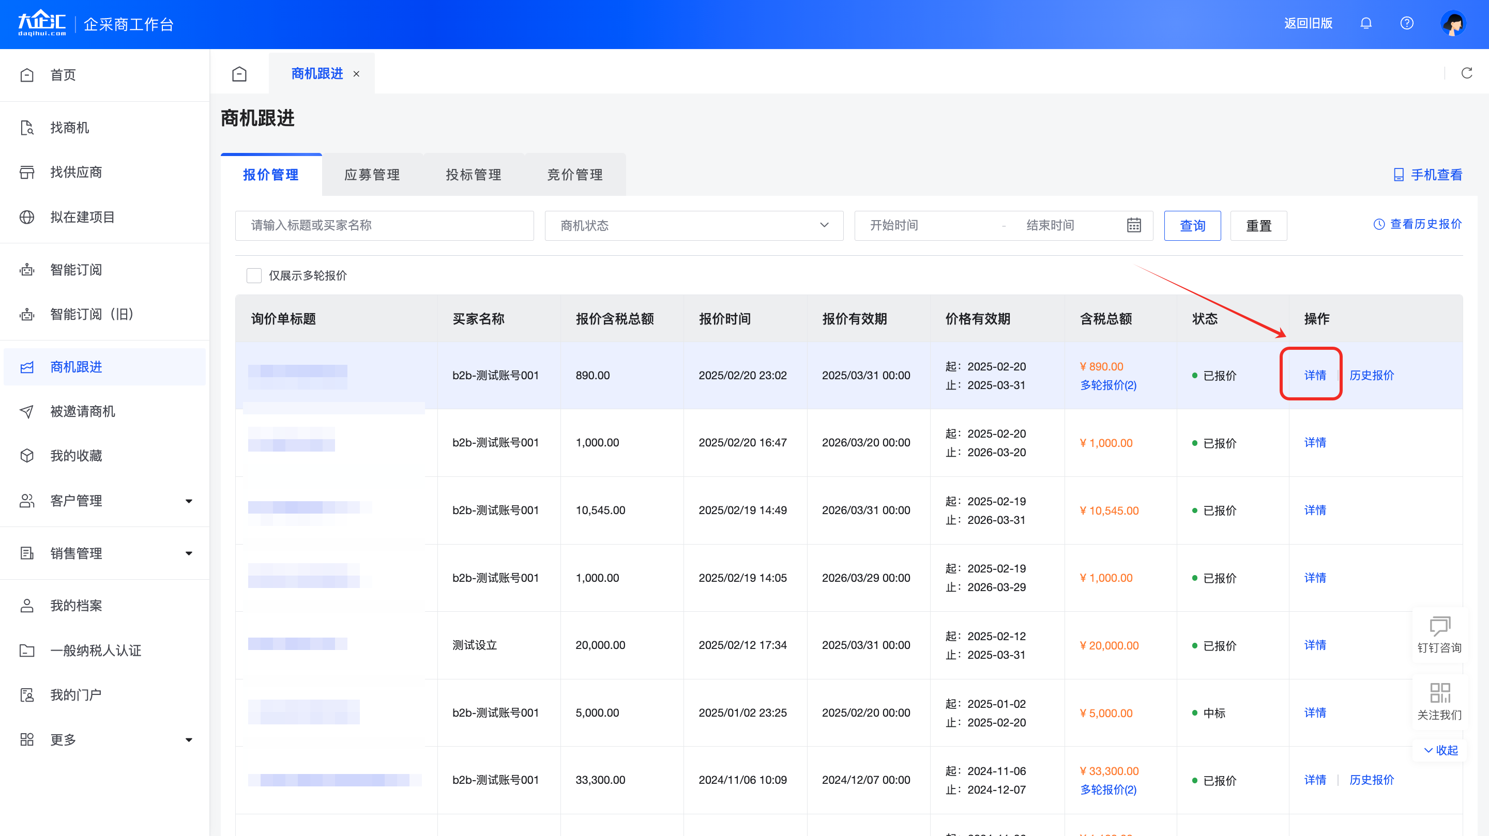Open 历史报价 for the 890.00 quote
This screenshot has height=836, width=1489.
1372,376
